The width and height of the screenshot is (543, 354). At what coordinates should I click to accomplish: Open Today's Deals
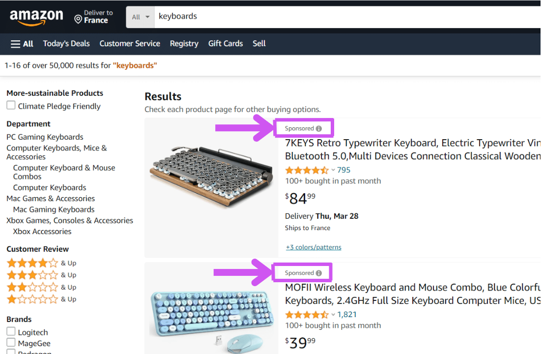[66, 44]
